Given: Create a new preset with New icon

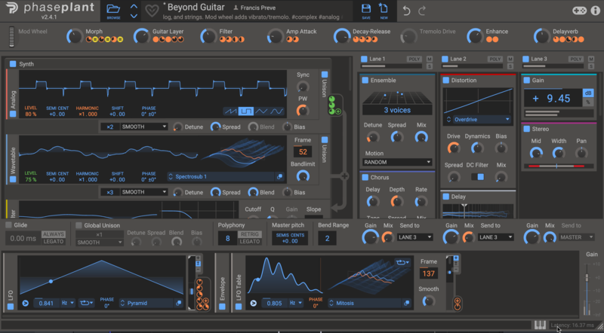Looking at the screenshot, I should tap(384, 11).
